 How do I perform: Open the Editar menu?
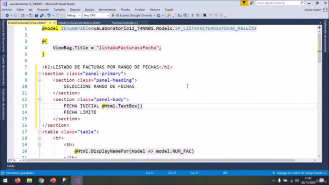[x=20, y=10]
